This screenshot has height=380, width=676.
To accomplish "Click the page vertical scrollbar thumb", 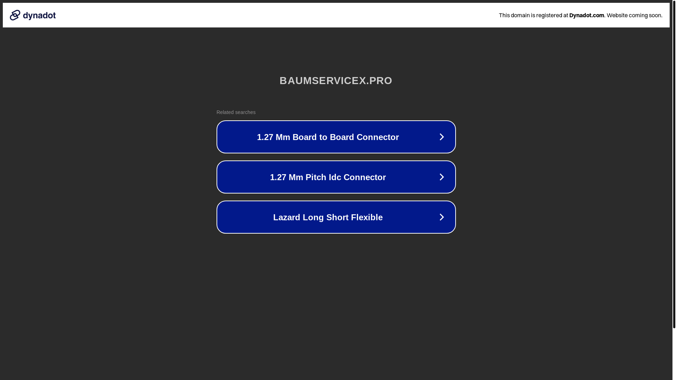I will [674, 164].
